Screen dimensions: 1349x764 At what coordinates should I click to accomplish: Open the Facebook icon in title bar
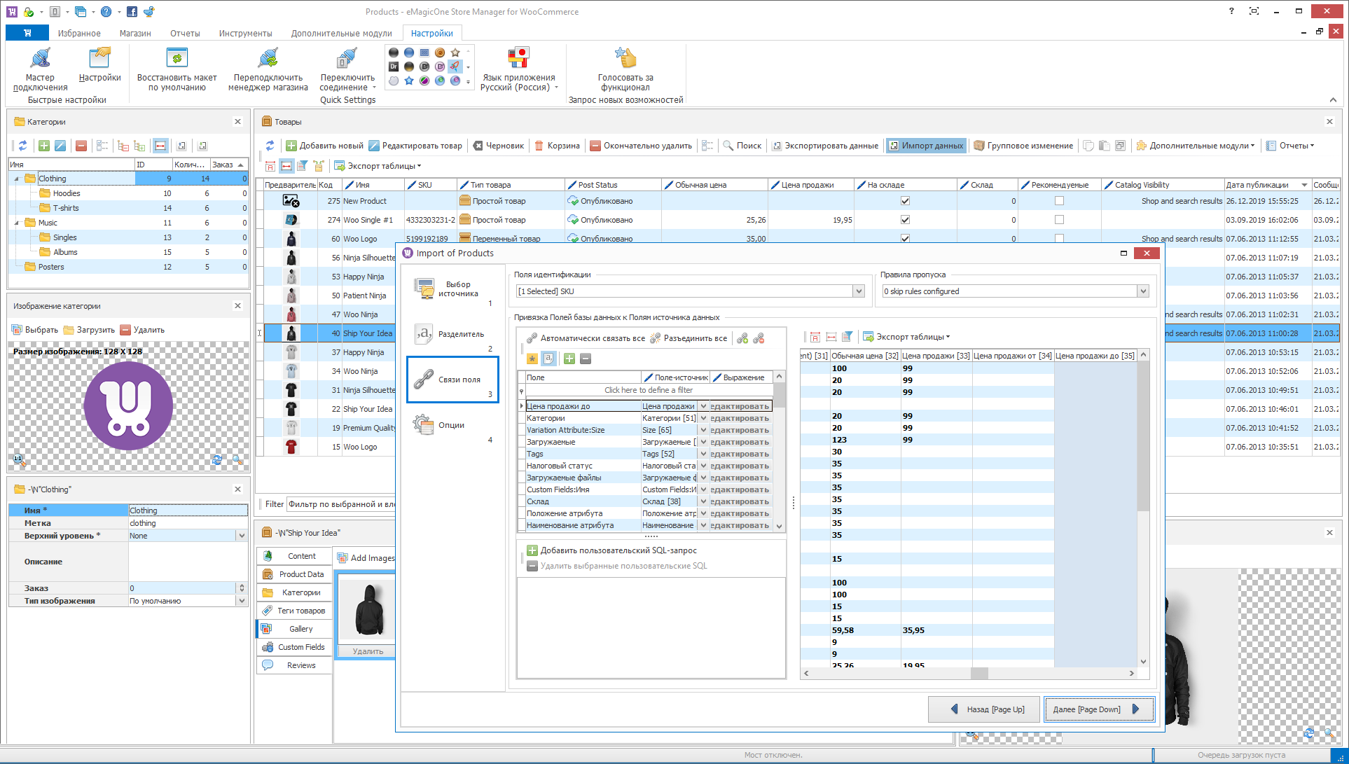coord(132,11)
